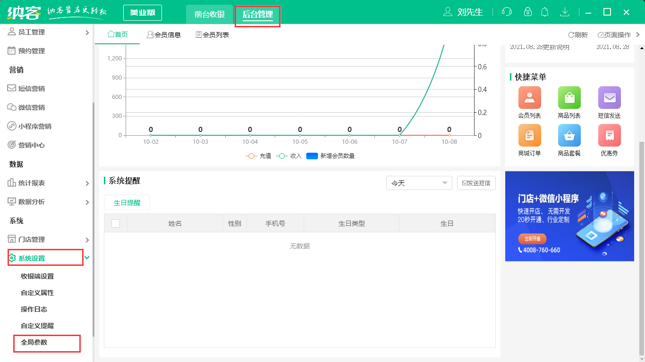This screenshot has width=645, height=362.
Task: Click the 发送短信 button
Action: (x=476, y=183)
